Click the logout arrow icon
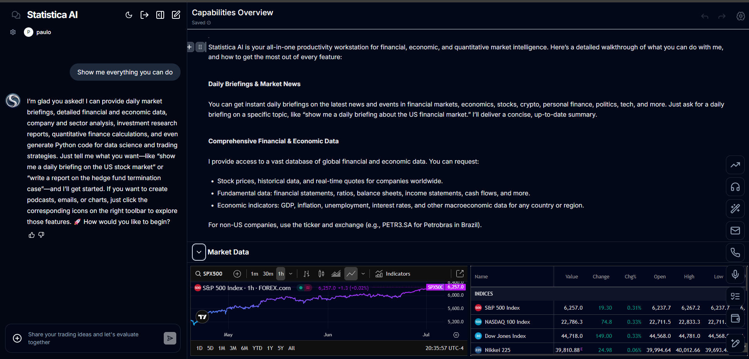This screenshot has width=749, height=359. tap(145, 15)
